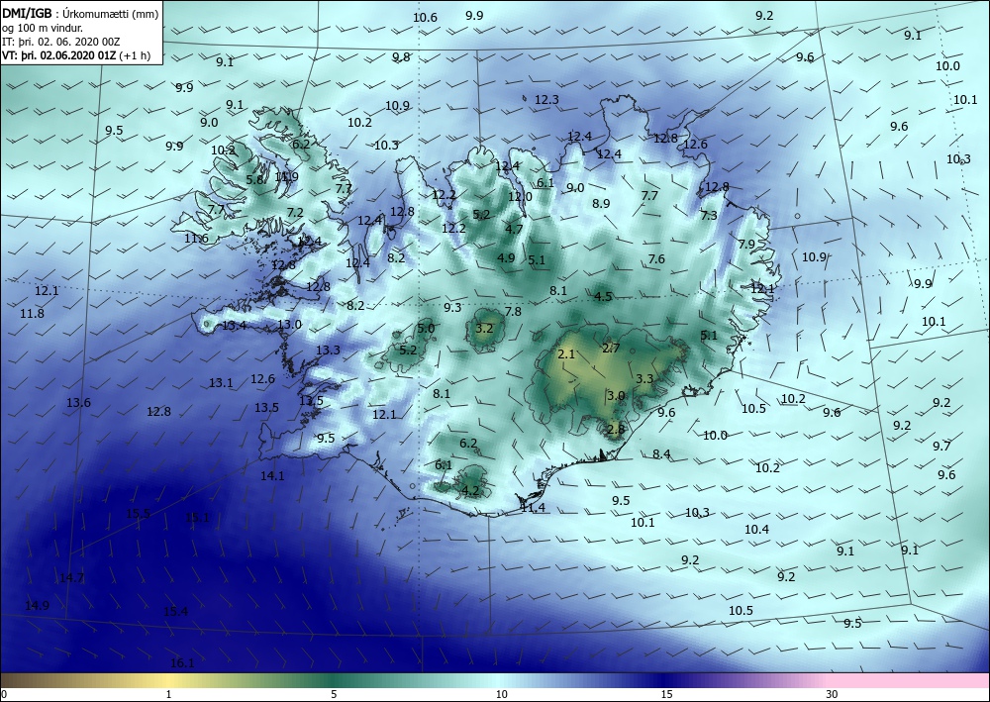Click the map value 2.7
This screenshot has height=702, width=990.
tap(611, 348)
